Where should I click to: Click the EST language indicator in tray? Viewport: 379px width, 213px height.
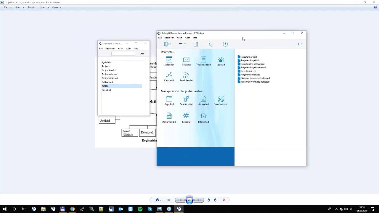(352, 209)
